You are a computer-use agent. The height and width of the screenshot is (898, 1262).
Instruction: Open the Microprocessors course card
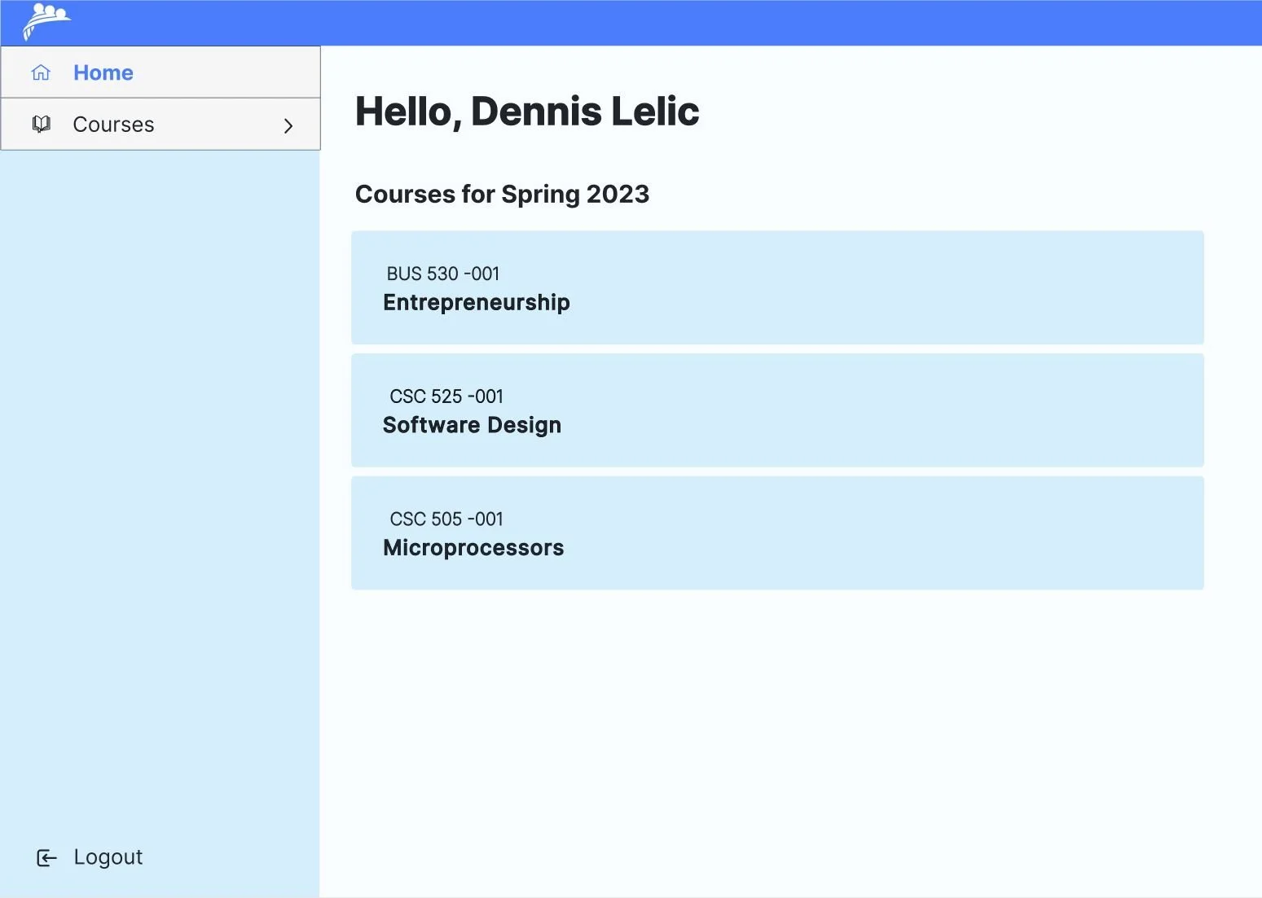pyautogui.click(x=776, y=533)
